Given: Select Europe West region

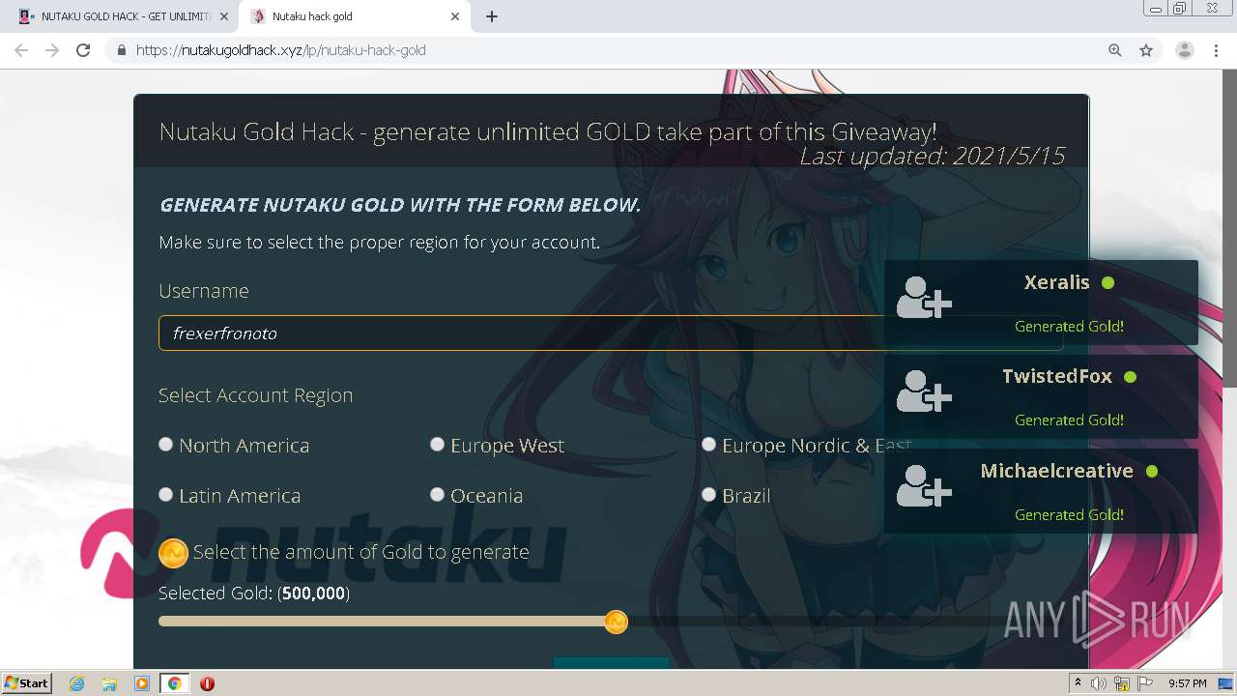Looking at the screenshot, I should pyautogui.click(x=437, y=444).
